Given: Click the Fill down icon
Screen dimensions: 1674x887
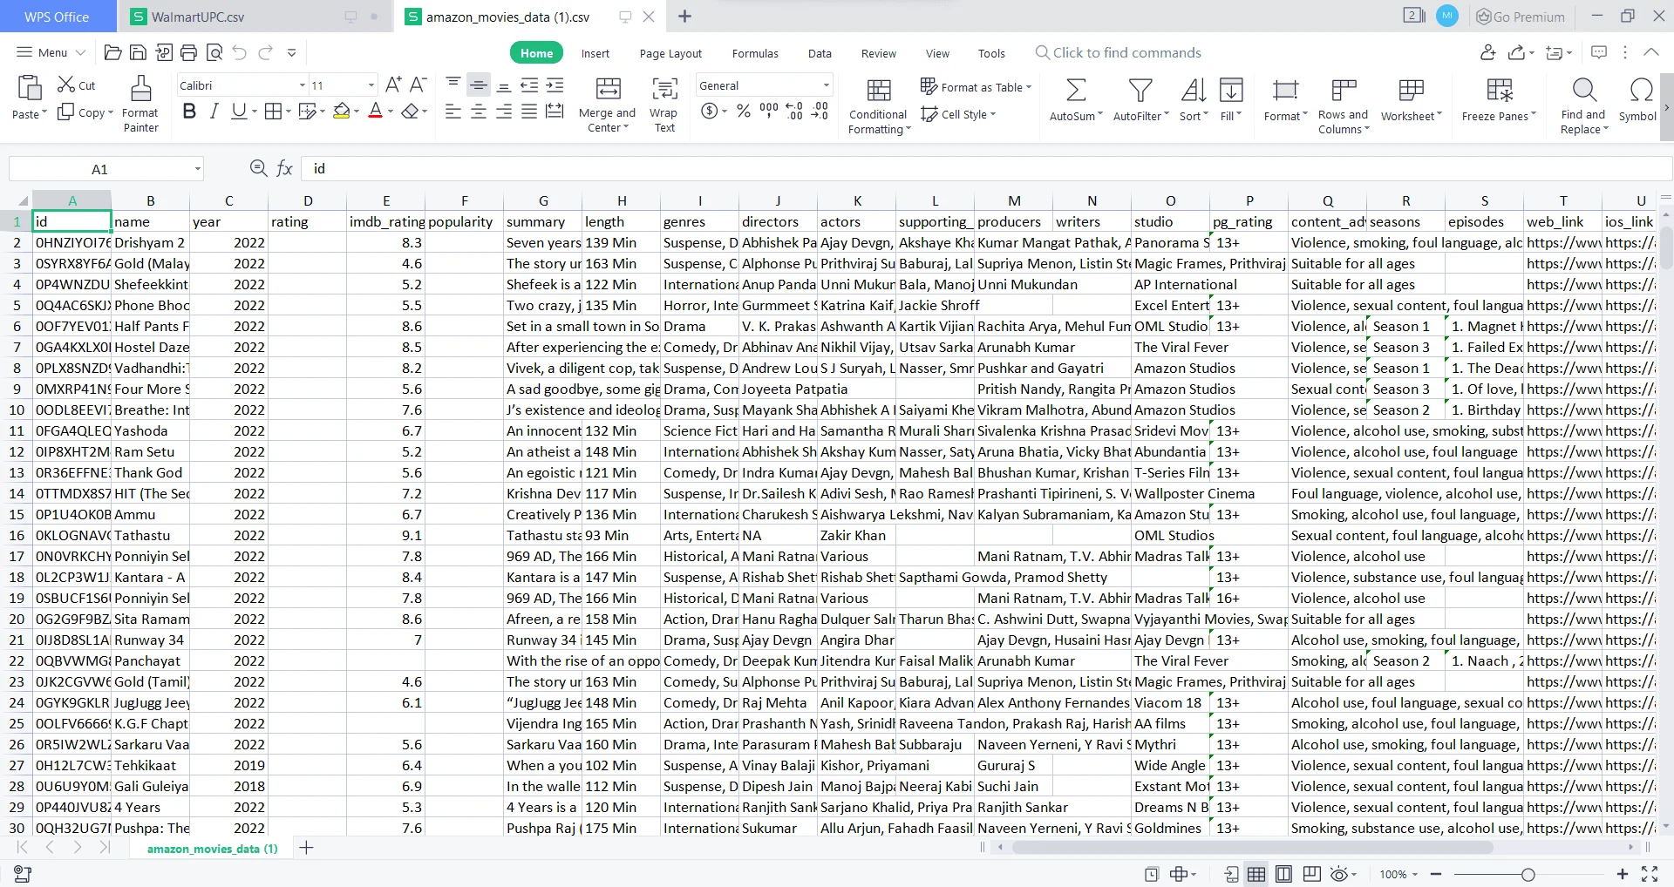Looking at the screenshot, I should pyautogui.click(x=1231, y=90).
